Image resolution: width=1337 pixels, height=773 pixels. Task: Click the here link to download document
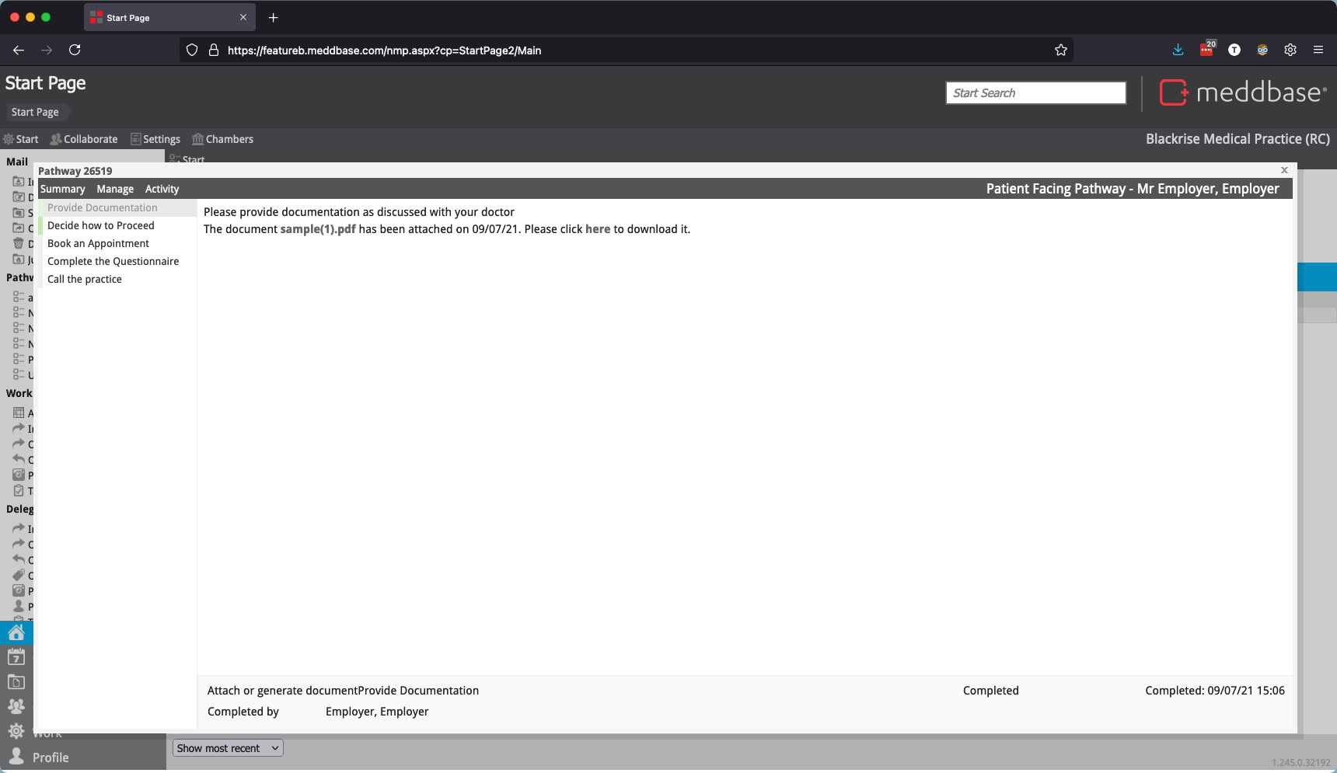(597, 229)
